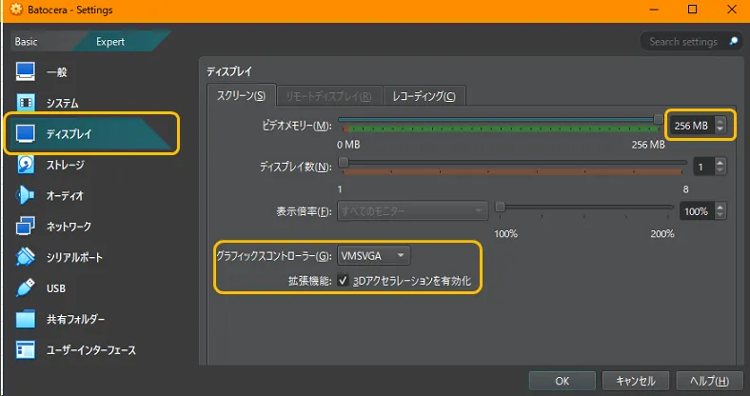
Task: Switch to the Recording (レコーディング) tab
Action: (x=424, y=96)
